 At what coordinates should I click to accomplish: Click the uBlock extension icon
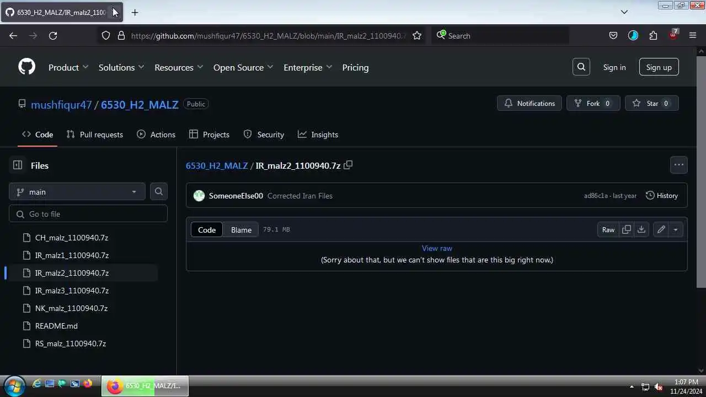pyautogui.click(x=673, y=35)
